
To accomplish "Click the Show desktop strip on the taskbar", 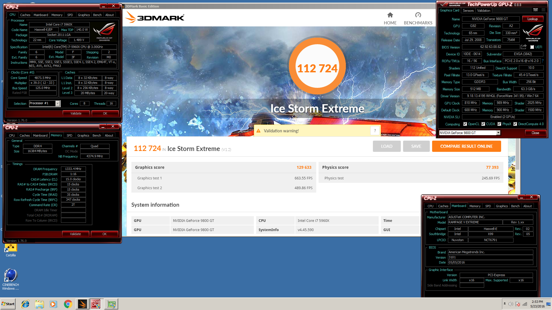I will [x=549, y=304].
